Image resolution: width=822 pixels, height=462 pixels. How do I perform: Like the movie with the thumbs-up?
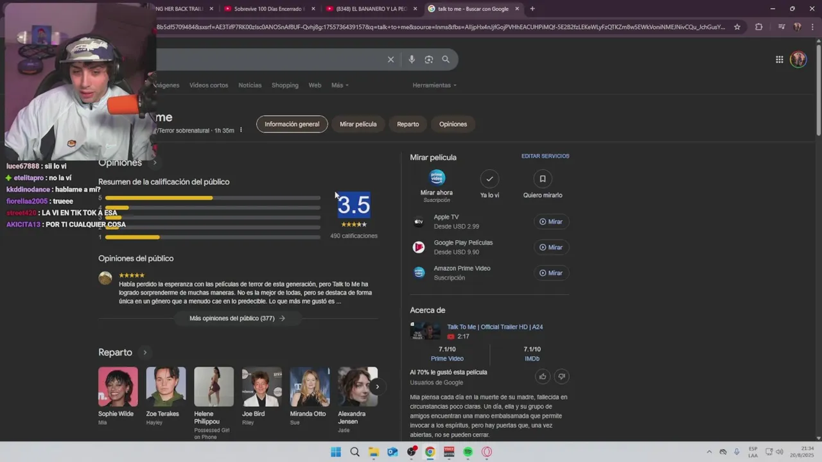pos(543,377)
